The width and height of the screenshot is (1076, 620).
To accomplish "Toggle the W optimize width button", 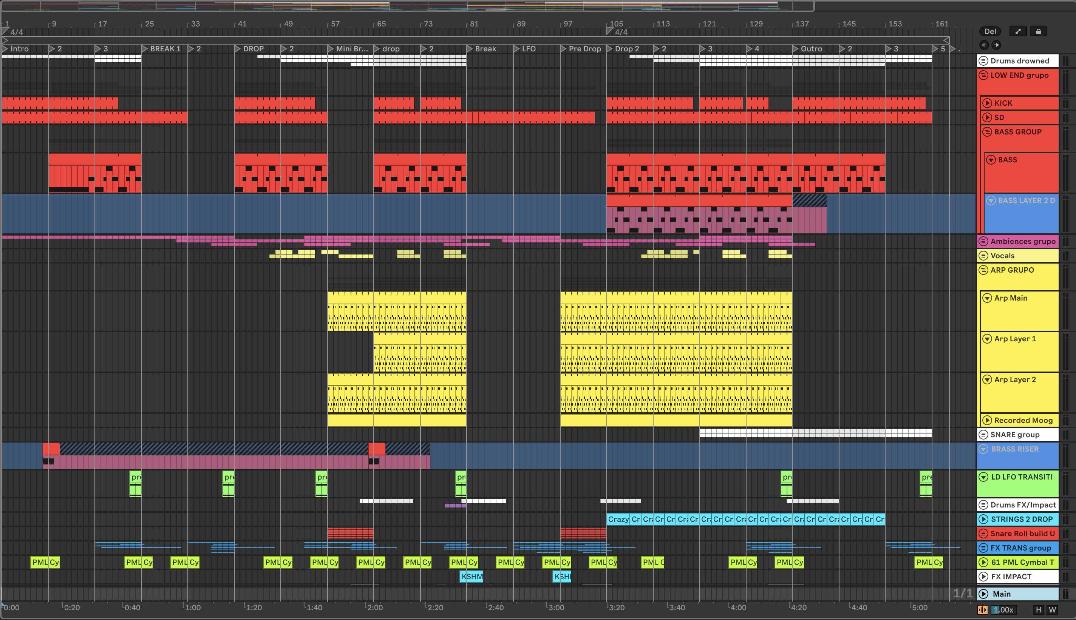I will 1052,610.
